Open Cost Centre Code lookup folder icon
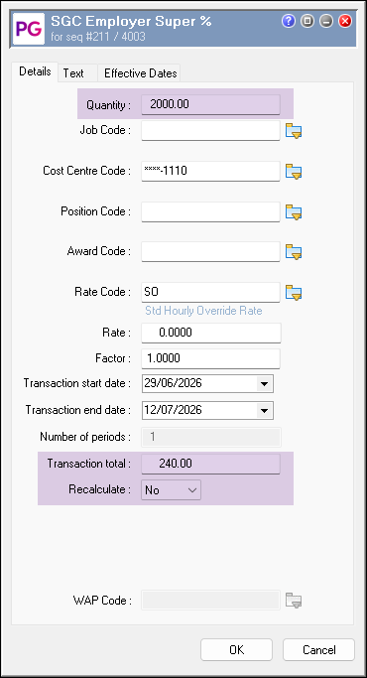The image size is (367, 678). pos(294,172)
